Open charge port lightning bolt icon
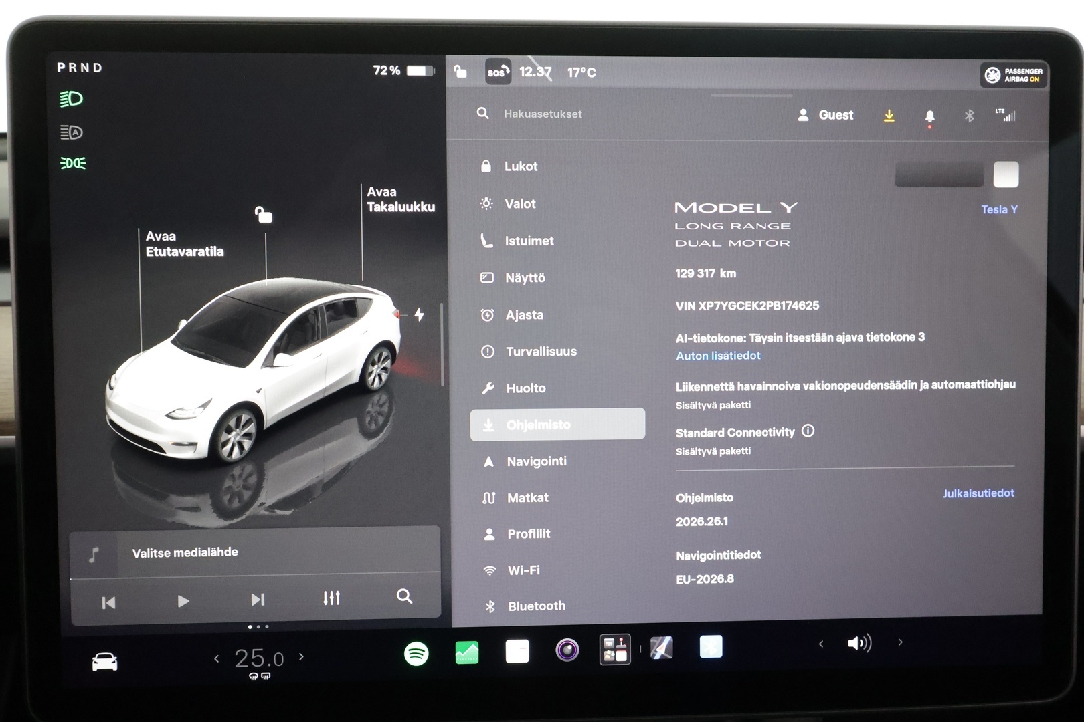The width and height of the screenshot is (1084, 722). point(419,314)
